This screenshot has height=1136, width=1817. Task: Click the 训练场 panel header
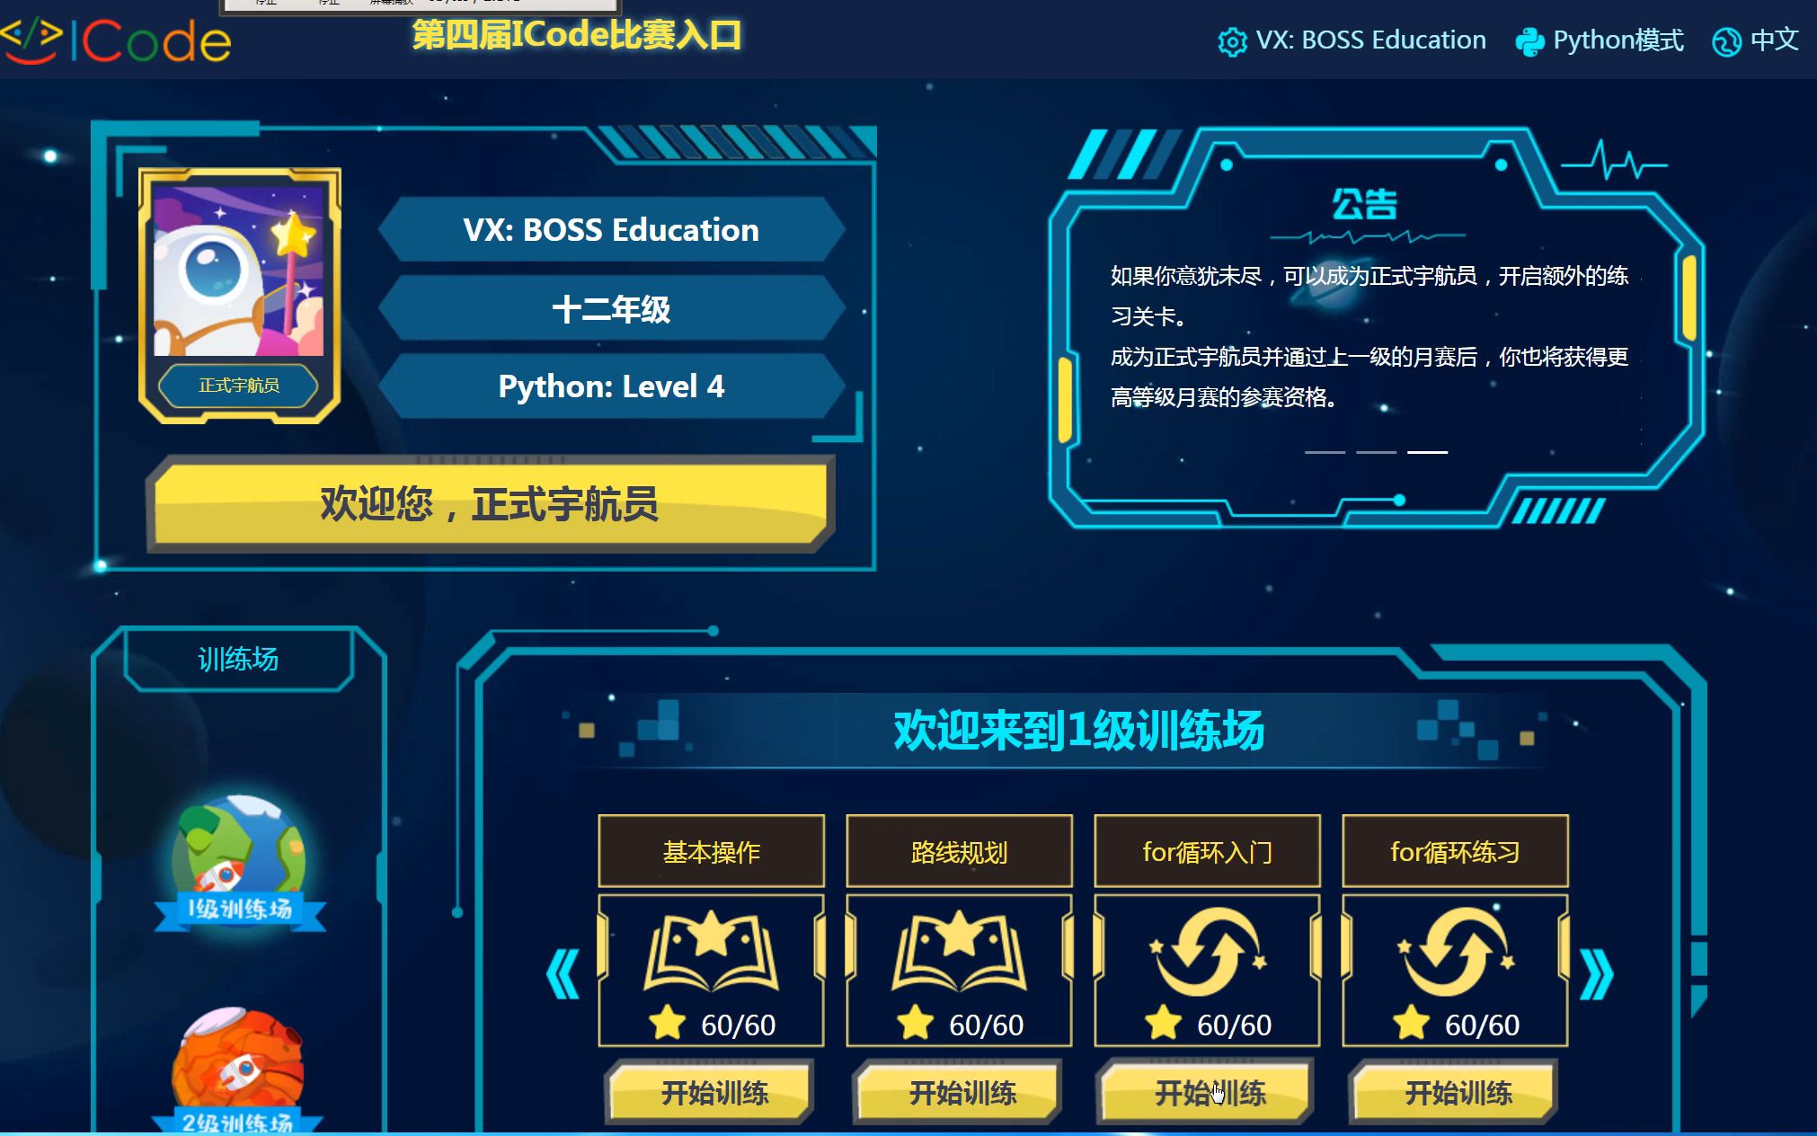pyautogui.click(x=238, y=659)
